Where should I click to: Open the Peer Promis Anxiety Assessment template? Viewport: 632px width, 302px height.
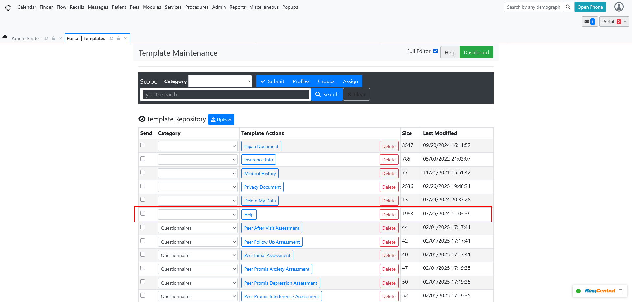coord(277,269)
